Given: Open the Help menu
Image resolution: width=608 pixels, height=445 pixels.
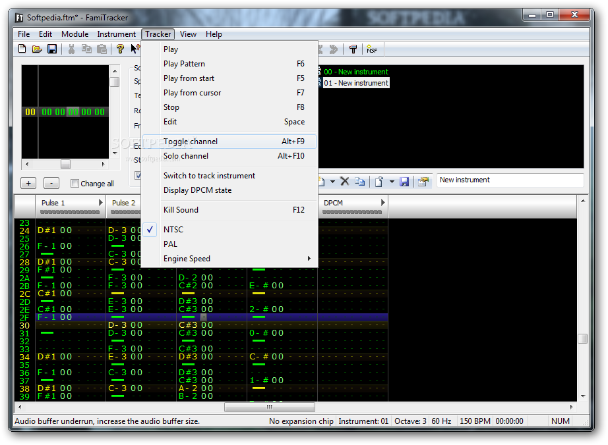Looking at the screenshot, I should [214, 34].
